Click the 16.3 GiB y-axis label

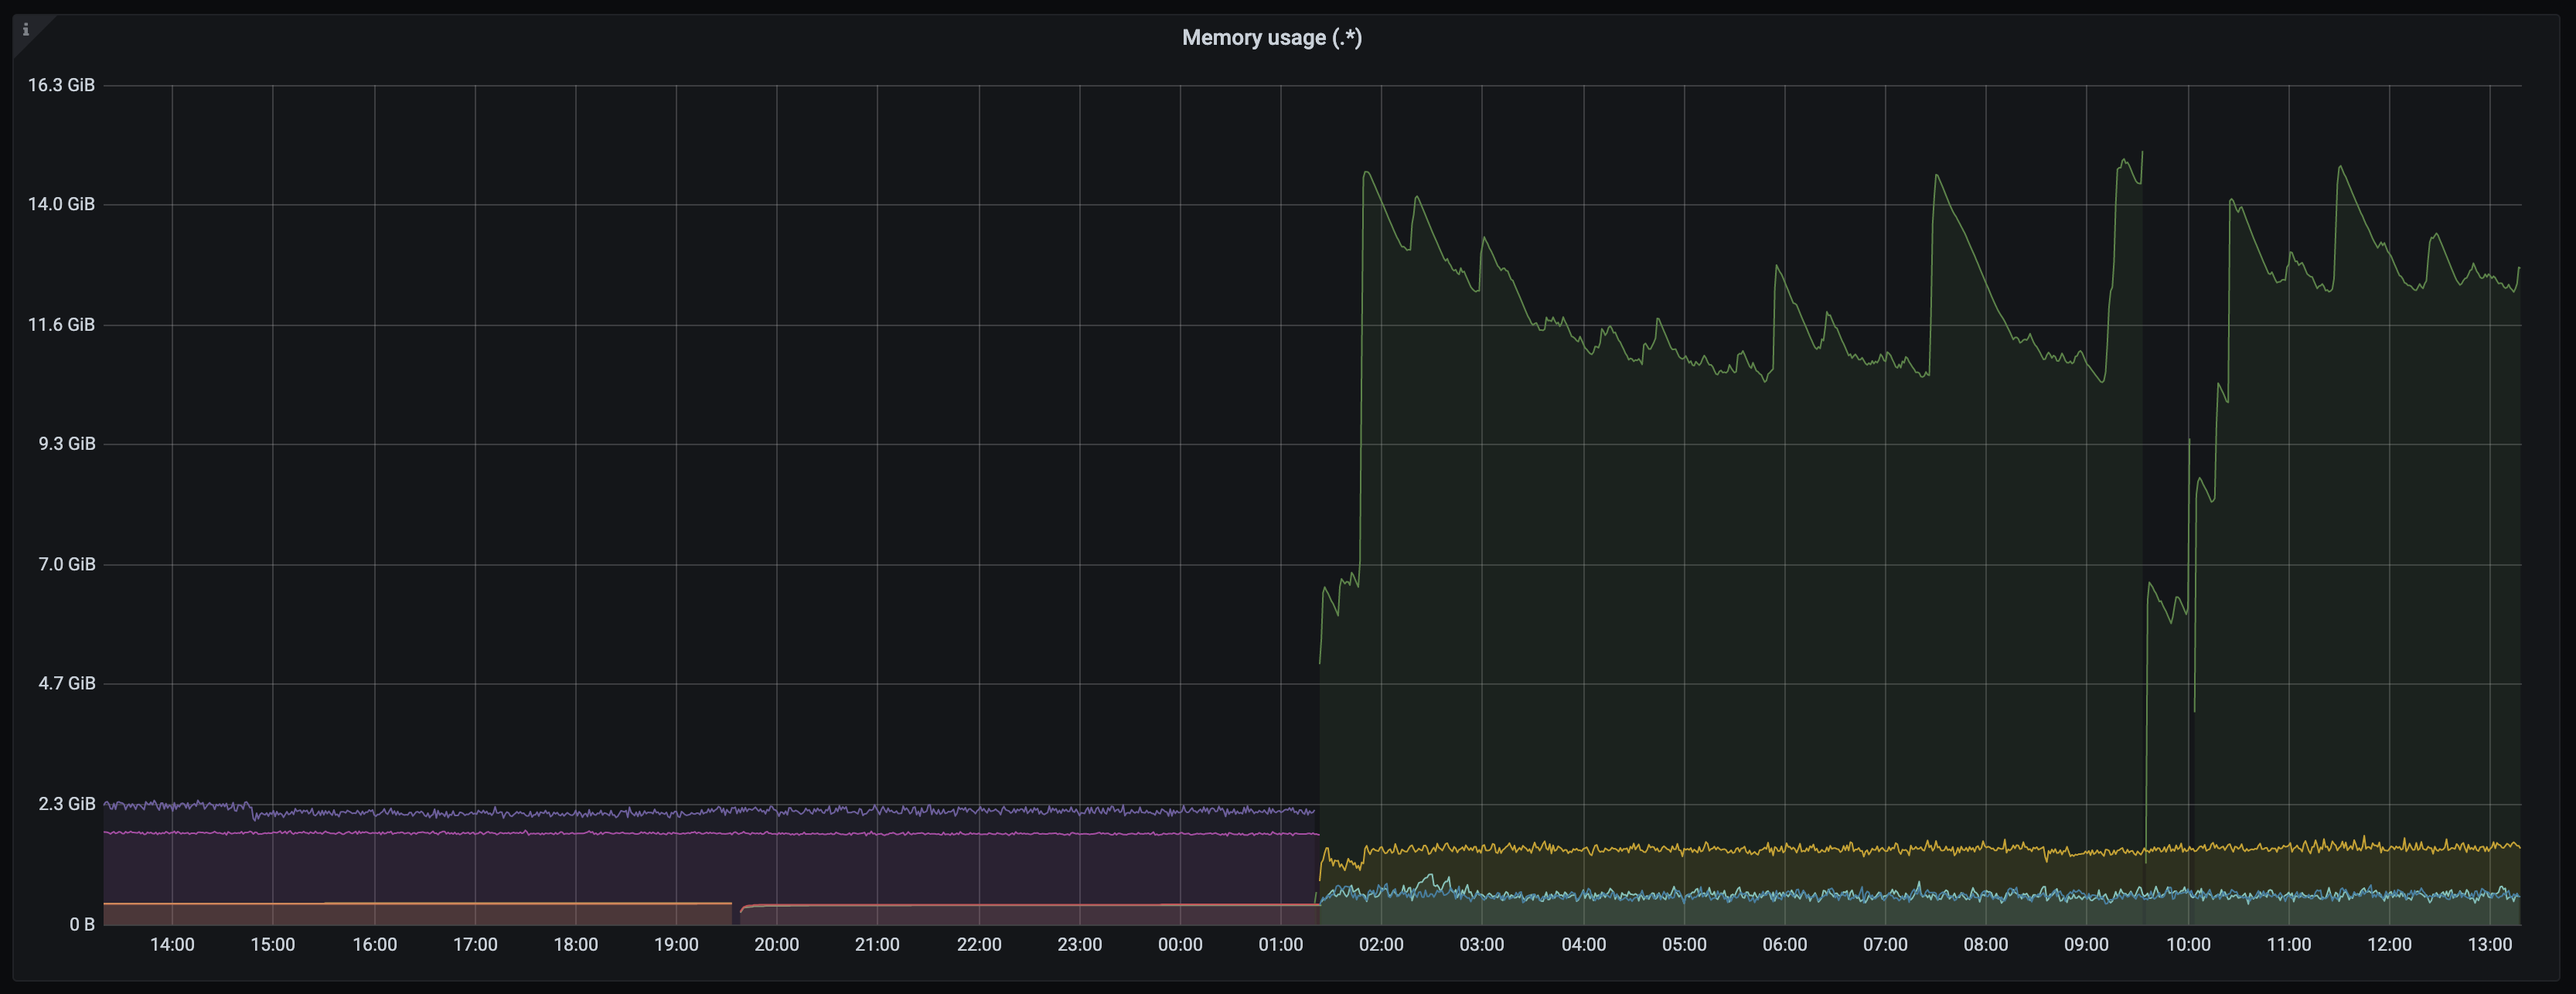point(61,85)
